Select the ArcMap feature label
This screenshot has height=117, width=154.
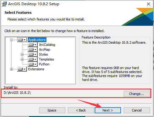point(45,49)
